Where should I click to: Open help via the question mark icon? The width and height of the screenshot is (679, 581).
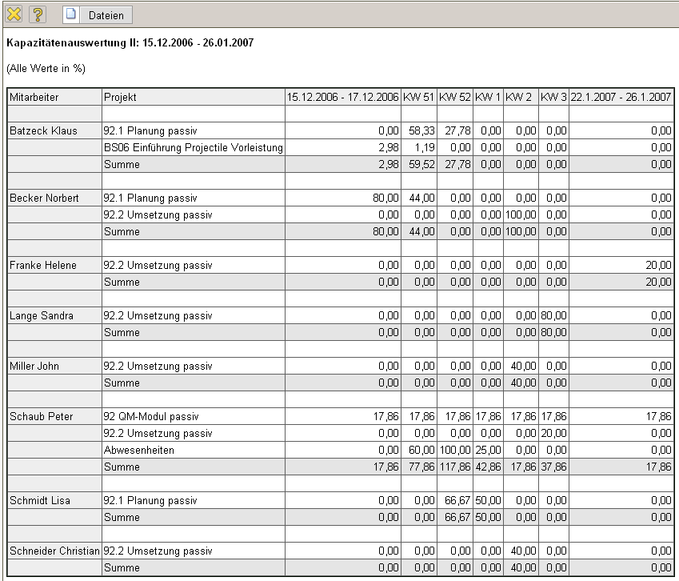pyautogui.click(x=38, y=14)
